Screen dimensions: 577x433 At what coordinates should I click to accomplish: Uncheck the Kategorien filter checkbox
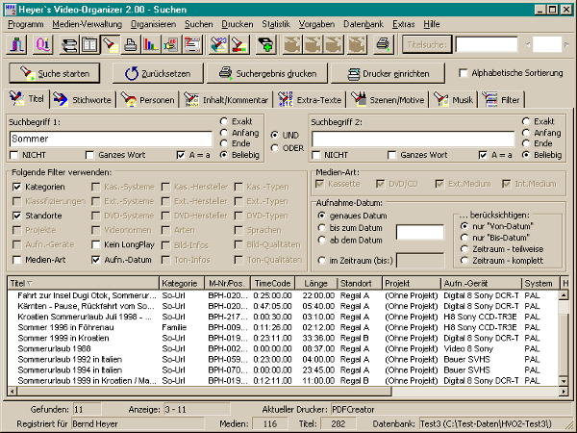click(x=17, y=186)
